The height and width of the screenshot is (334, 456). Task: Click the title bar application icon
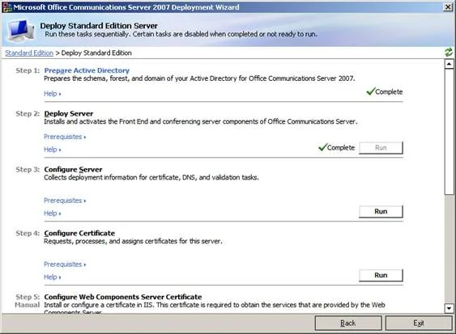(x=6, y=7)
